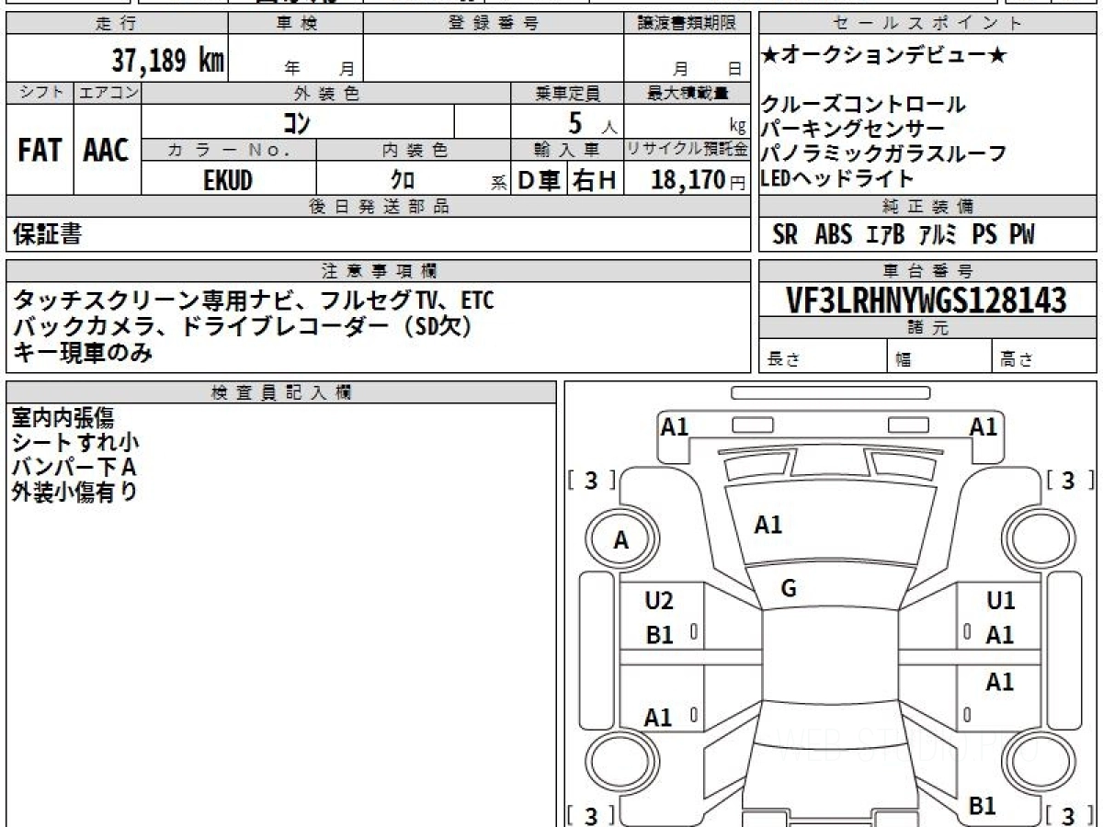
Task: Select the EKUD color code
Action: click(228, 180)
